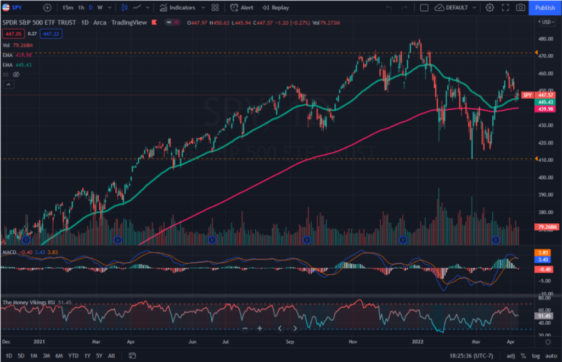562x362 pixels.
Task: Toggle log scale
Action: coord(536,355)
